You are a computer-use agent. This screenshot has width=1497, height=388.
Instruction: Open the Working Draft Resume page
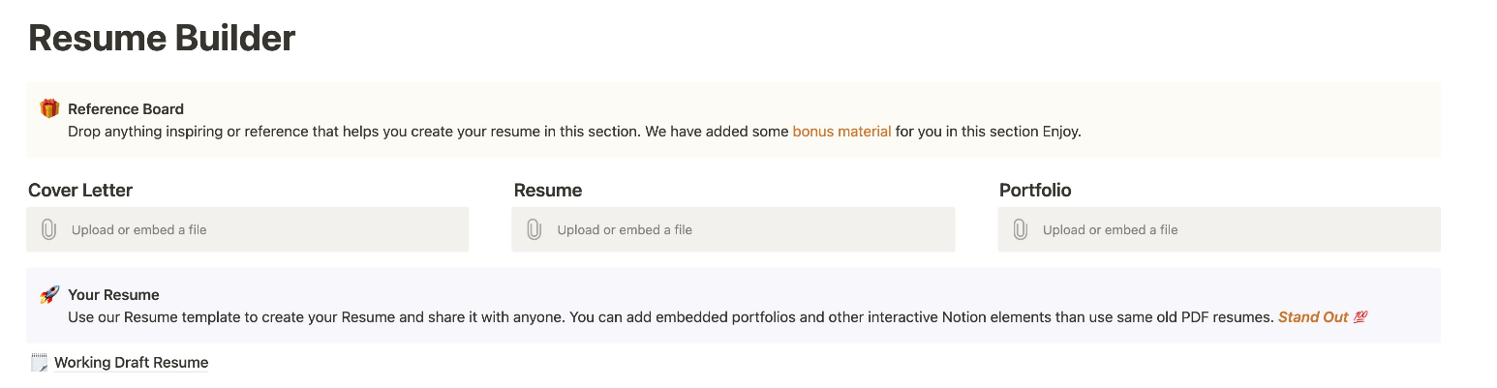coord(131,363)
